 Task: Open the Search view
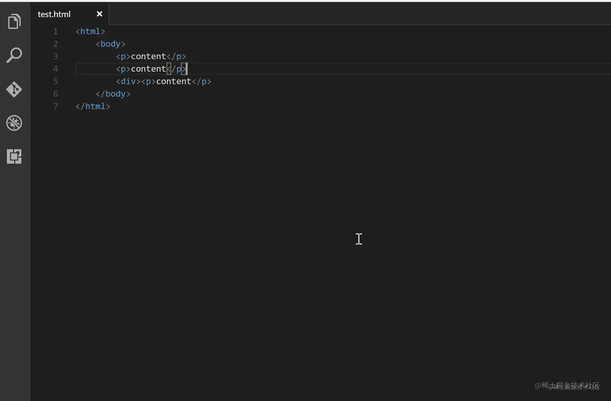(15, 55)
